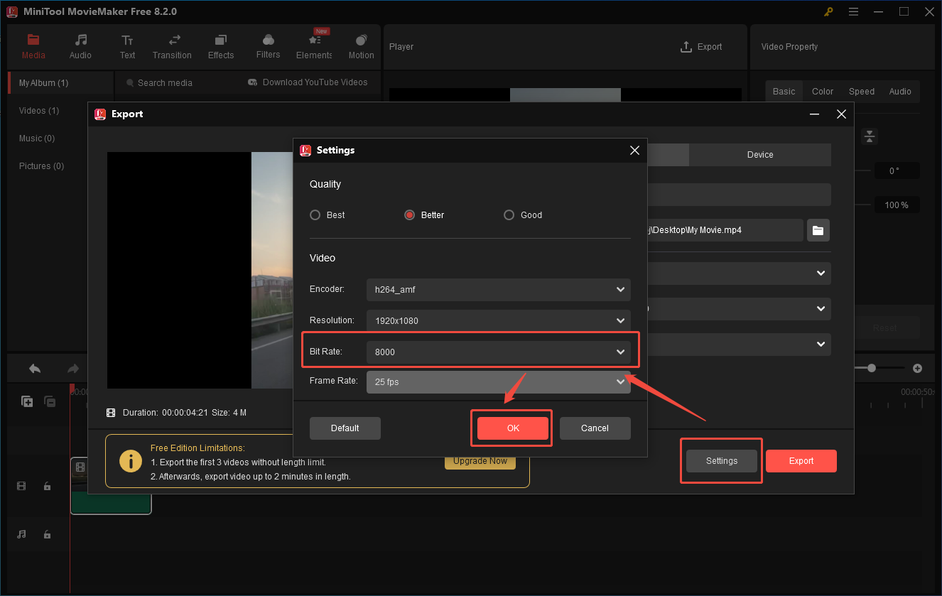
Task: Click Download YouTube Videos
Action: pos(308,82)
